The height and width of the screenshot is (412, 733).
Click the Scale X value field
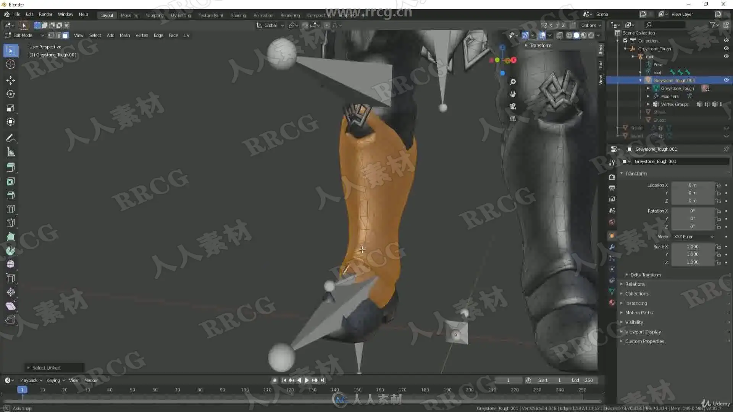point(692,247)
